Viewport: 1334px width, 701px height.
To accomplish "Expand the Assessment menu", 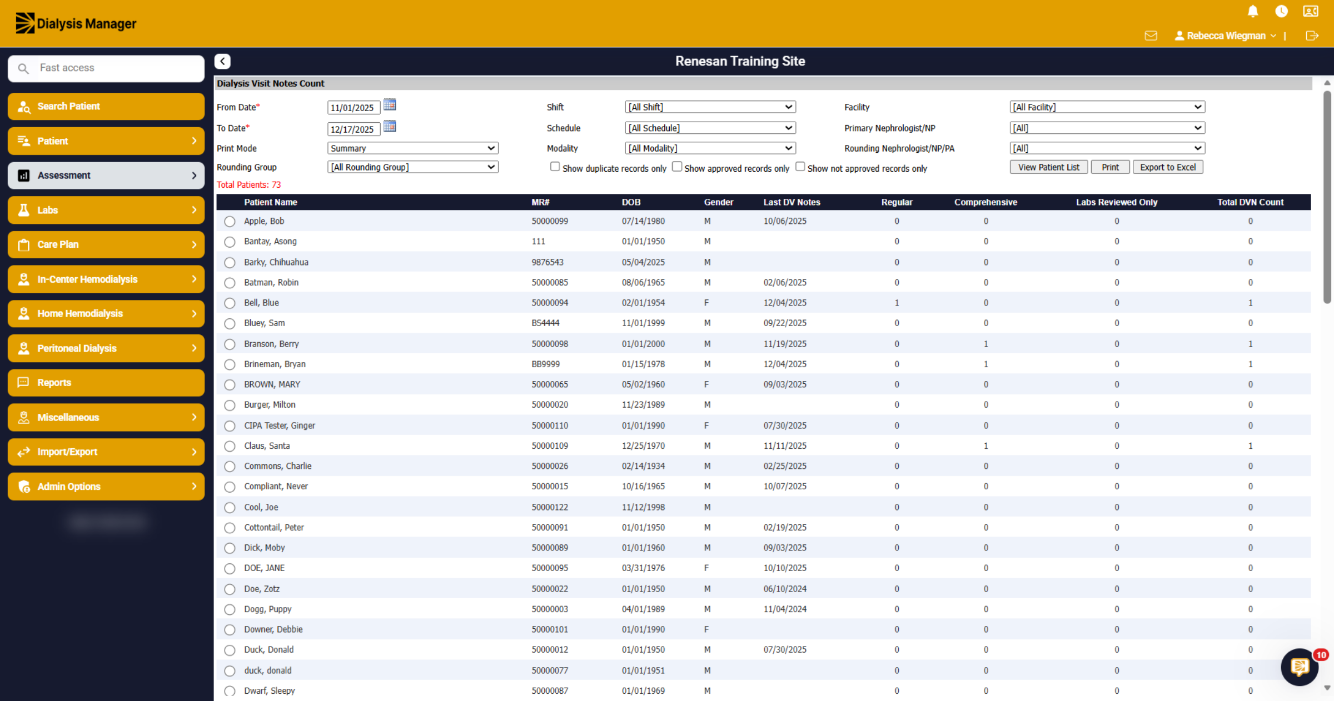I will [x=106, y=176].
